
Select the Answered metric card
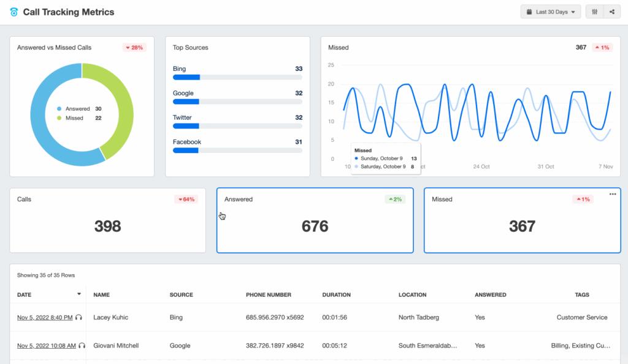[x=315, y=220]
